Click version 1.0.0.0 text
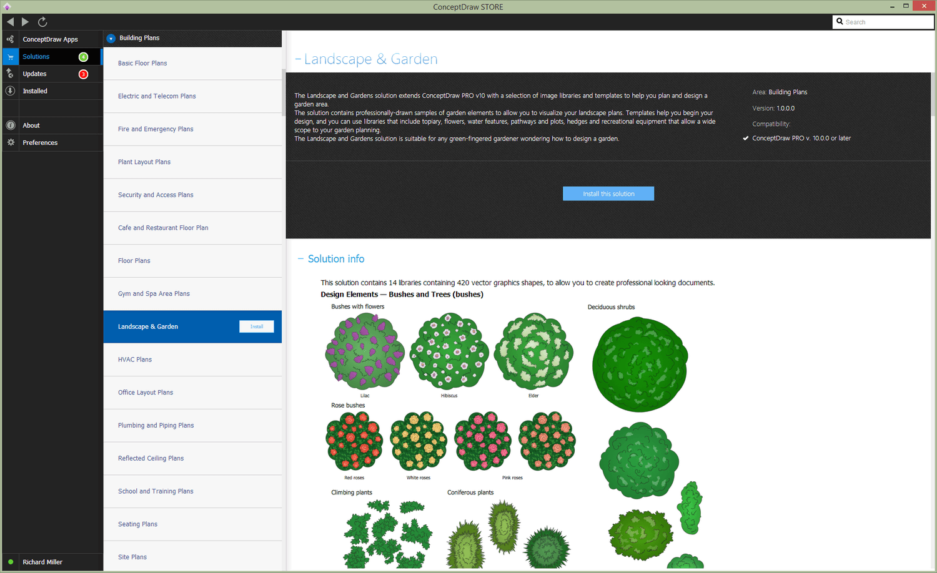937x573 pixels. (786, 108)
